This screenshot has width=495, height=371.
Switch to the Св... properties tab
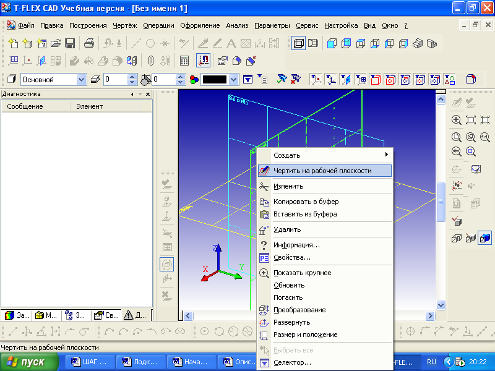pyautogui.click(x=106, y=315)
